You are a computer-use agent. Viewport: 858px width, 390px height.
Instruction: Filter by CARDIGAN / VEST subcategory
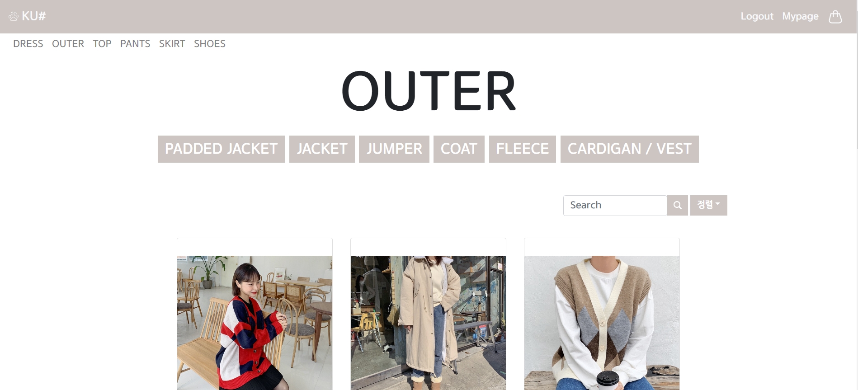click(x=630, y=149)
